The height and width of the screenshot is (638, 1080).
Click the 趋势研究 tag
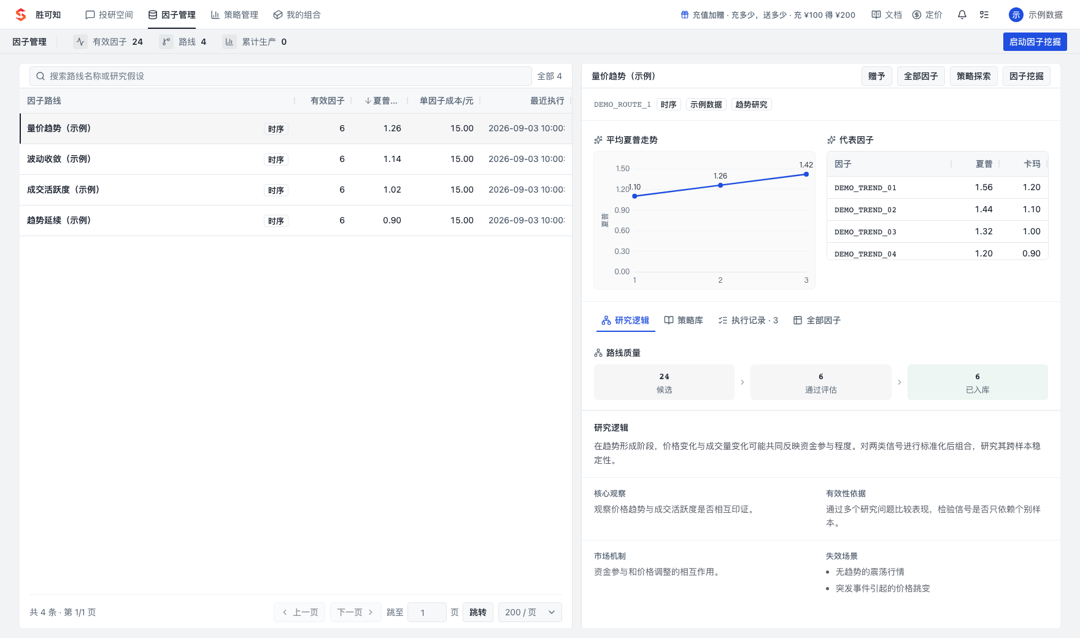point(751,104)
